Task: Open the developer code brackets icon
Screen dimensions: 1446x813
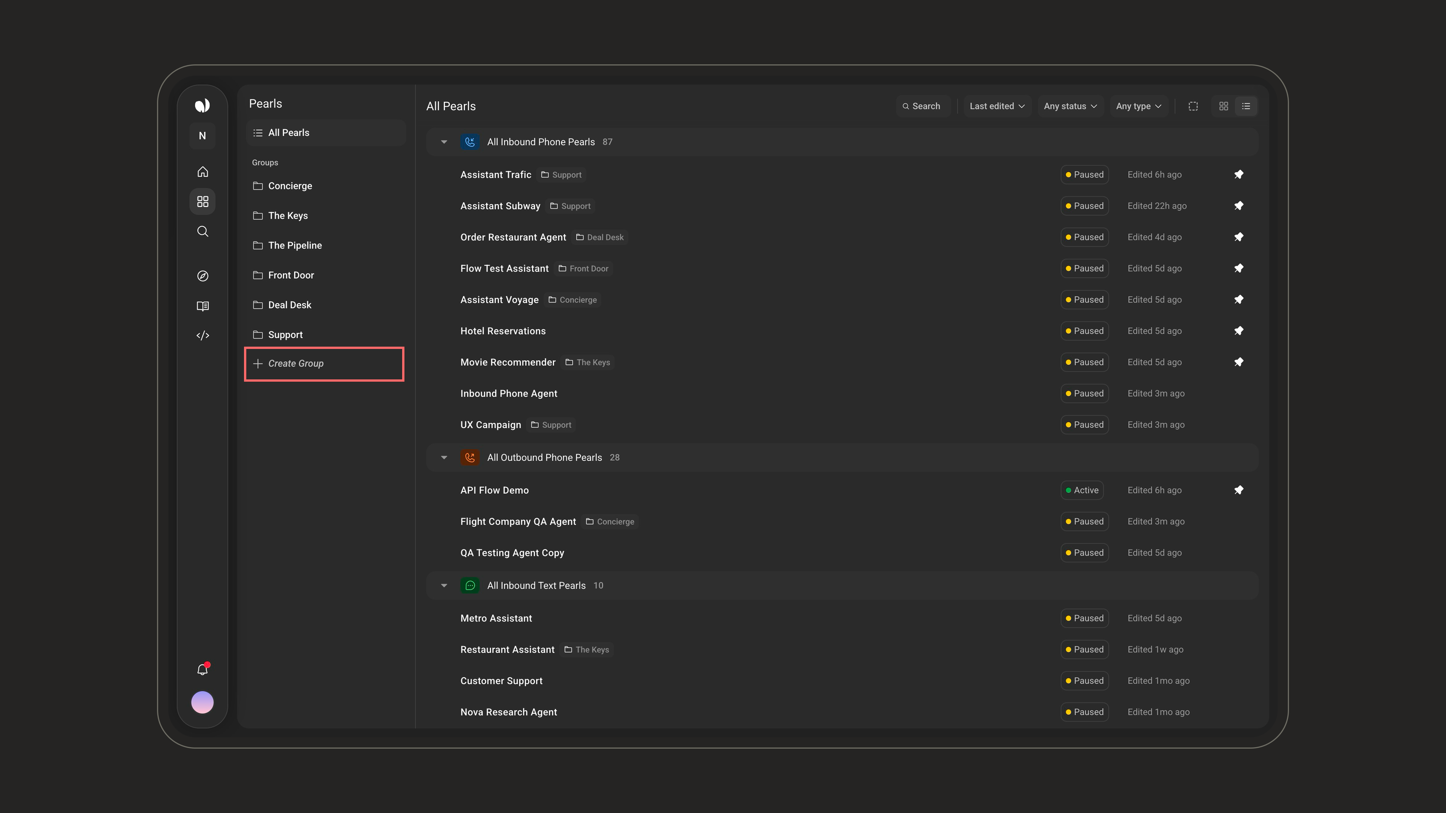Action: click(203, 336)
